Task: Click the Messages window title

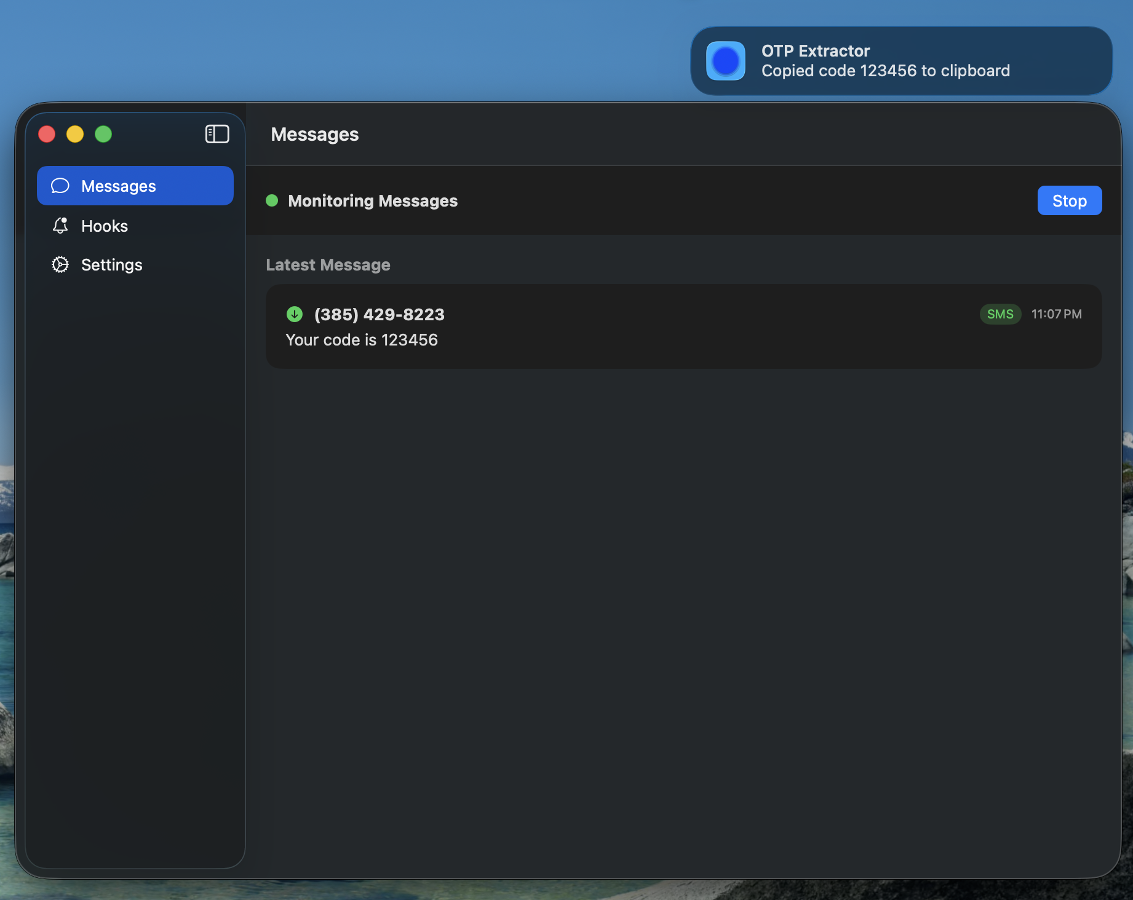Action: (x=315, y=134)
